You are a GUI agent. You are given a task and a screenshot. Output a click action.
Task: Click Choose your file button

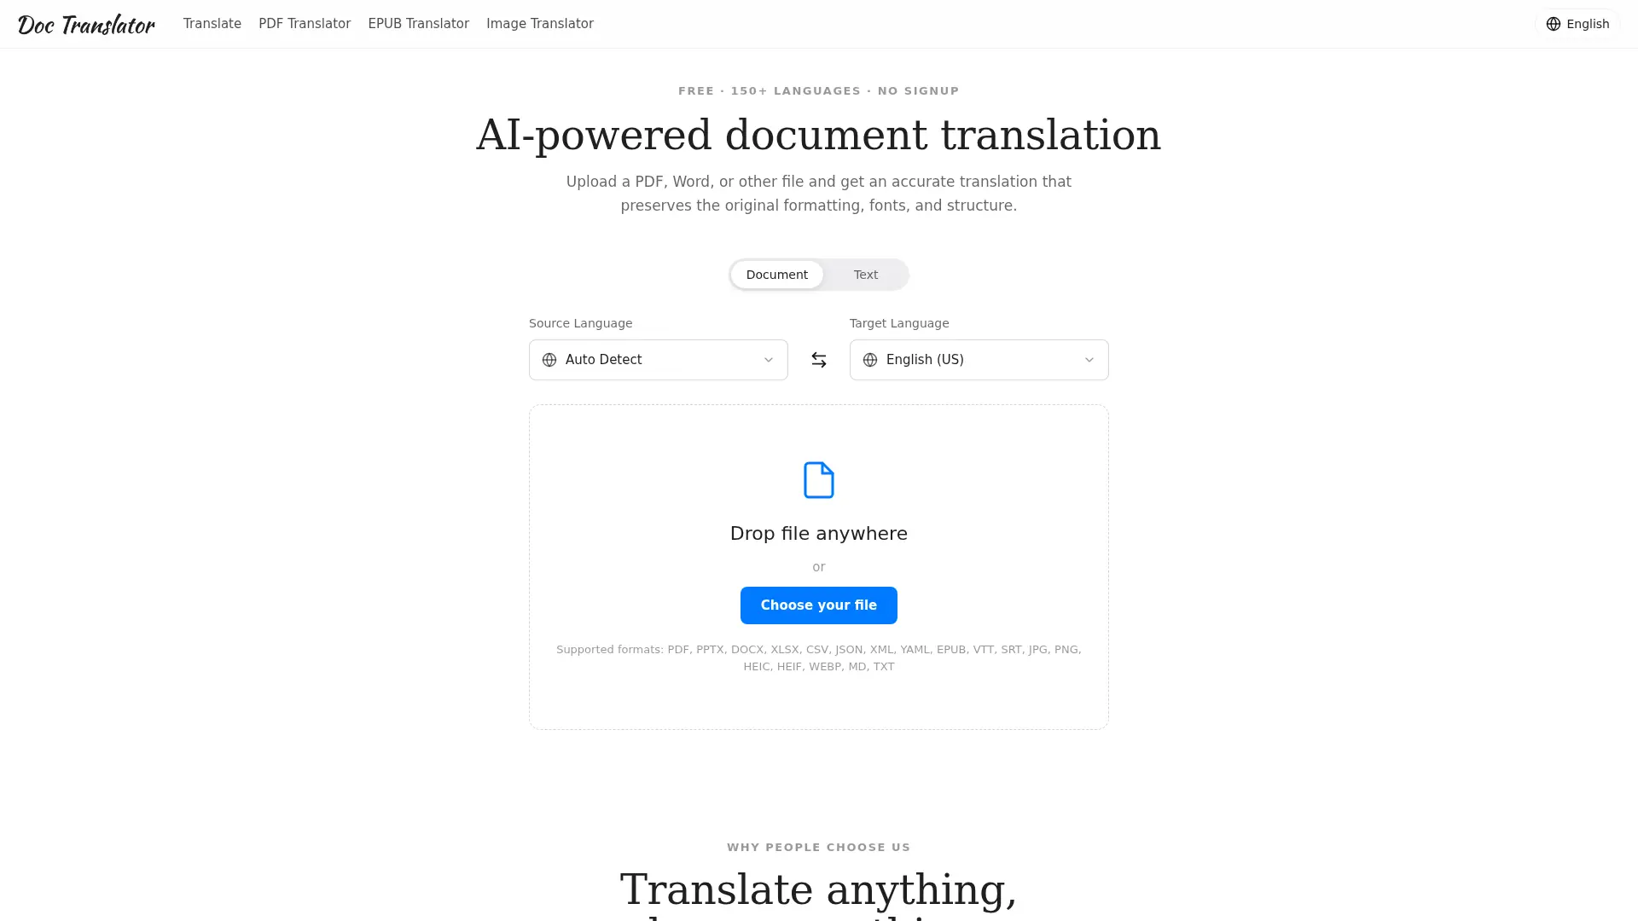point(819,605)
